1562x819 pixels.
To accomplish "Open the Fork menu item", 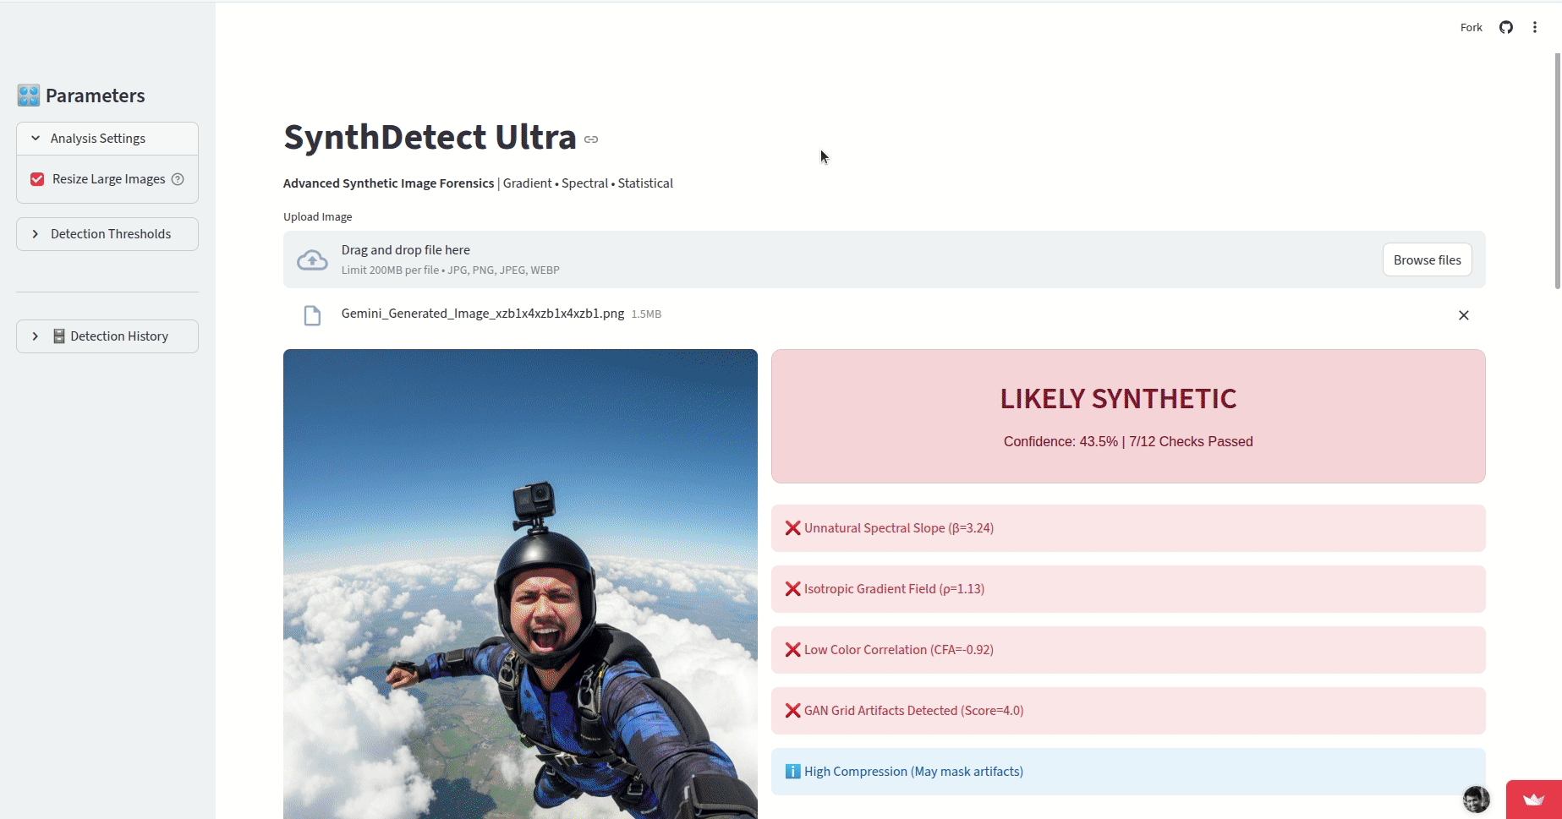I will coord(1471,27).
